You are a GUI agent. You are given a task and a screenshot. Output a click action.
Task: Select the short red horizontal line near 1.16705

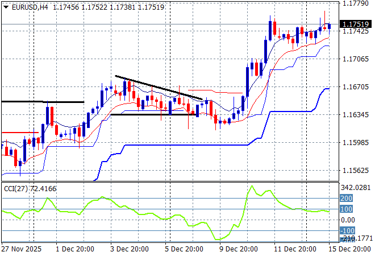click(215, 91)
